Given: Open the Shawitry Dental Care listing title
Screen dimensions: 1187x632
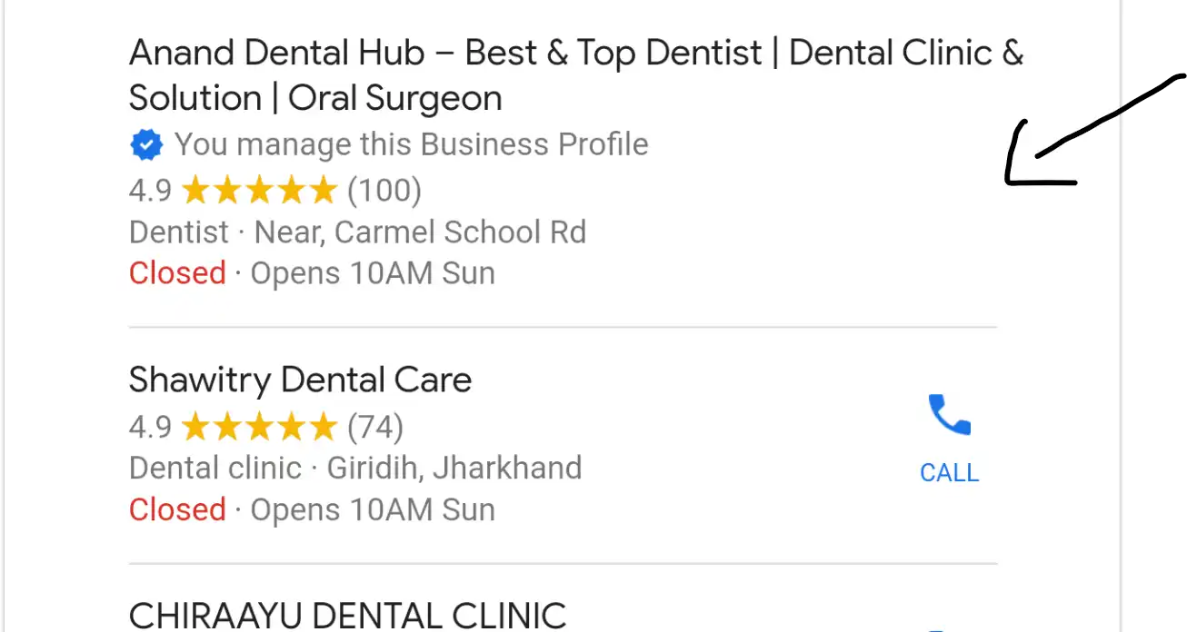Looking at the screenshot, I should coord(300,380).
